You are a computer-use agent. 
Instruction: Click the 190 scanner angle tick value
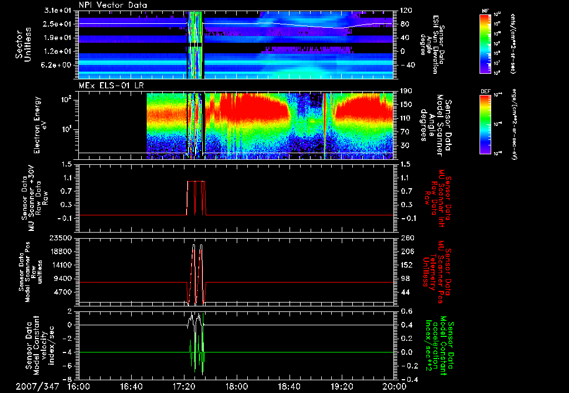click(x=406, y=91)
